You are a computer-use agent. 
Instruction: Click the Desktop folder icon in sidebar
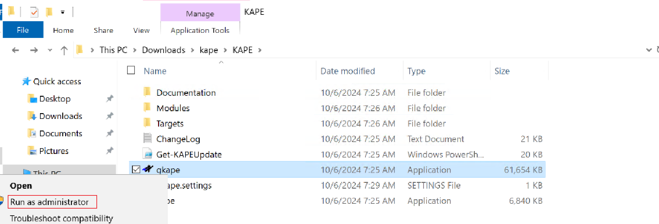32,98
